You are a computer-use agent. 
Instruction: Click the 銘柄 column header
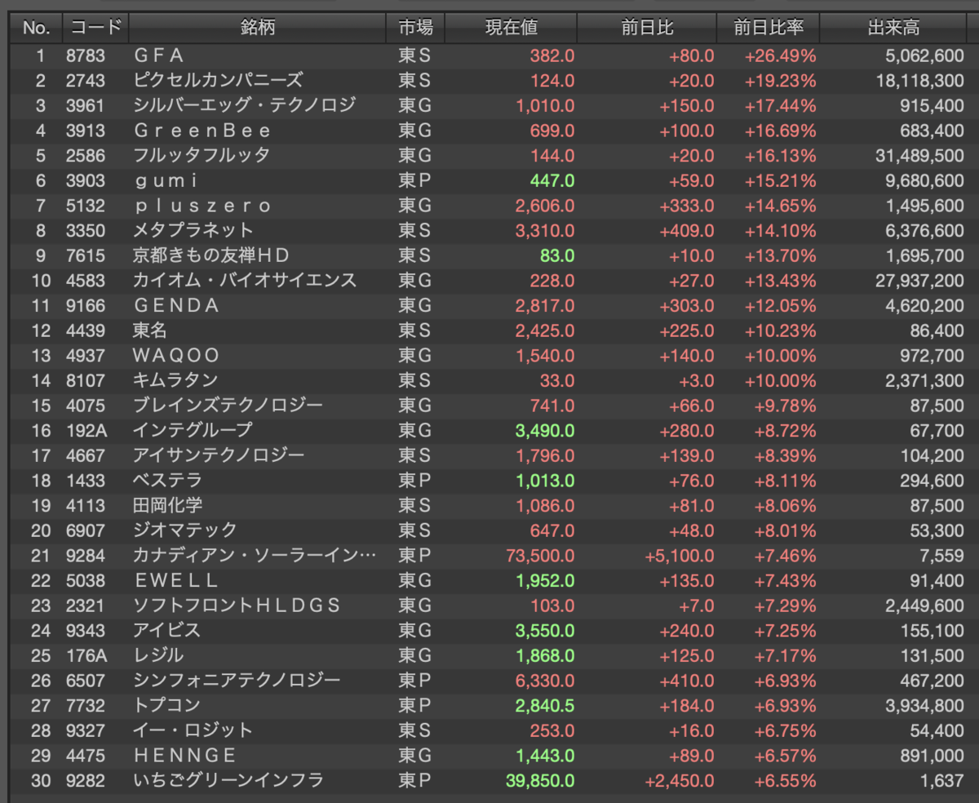258,28
